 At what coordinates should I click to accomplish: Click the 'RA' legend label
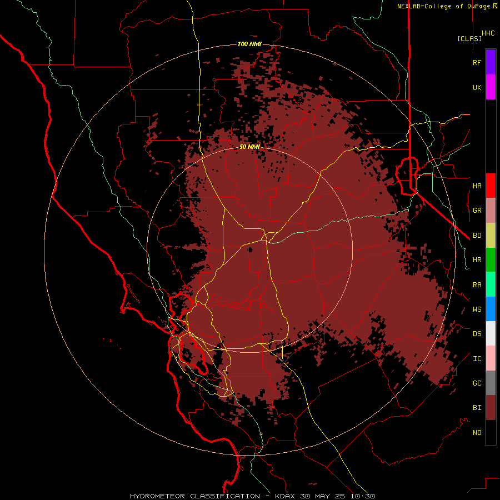tap(477, 285)
